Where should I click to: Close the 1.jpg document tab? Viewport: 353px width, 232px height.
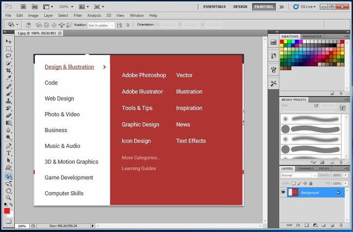(x=60, y=33)
